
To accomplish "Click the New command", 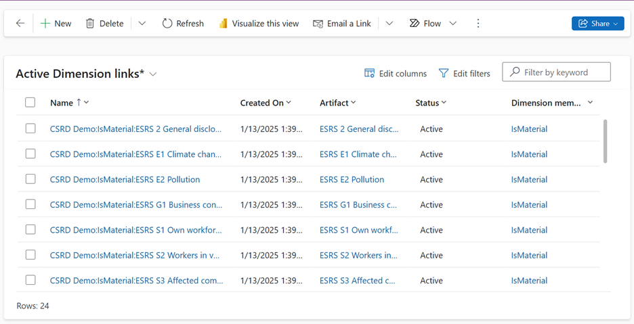I will click(x=56, y=24).
